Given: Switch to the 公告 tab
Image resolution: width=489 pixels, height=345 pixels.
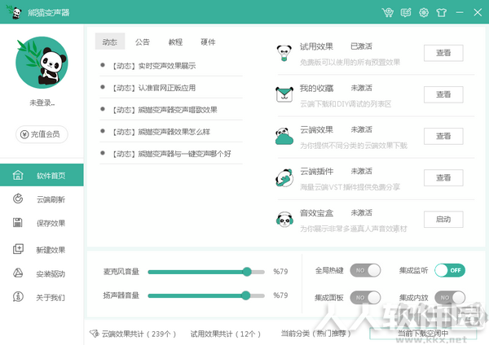Looking at the screenshot, I should pyautogui.click(x=143, y=41).
